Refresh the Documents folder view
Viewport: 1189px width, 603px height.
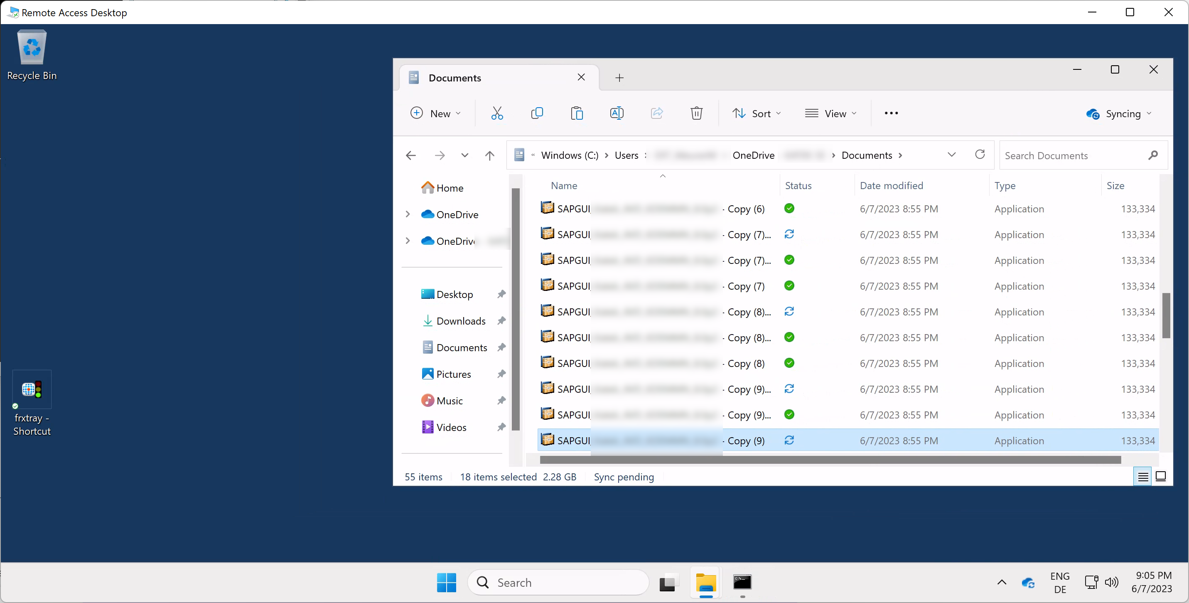(980, 155)
